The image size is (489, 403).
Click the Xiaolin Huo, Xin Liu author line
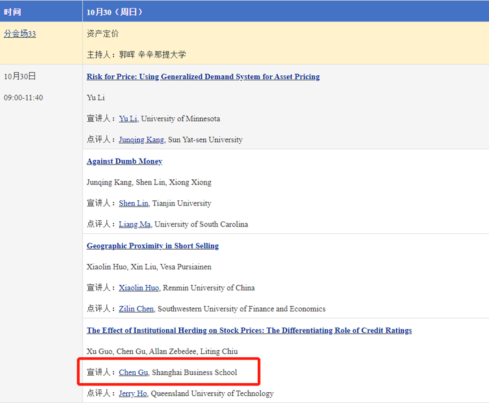(x=149, y=267)
